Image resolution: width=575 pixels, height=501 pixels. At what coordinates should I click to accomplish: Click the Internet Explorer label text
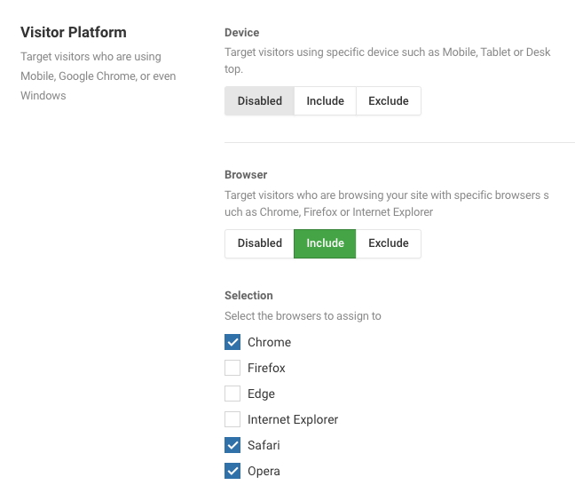(x=293, y=419)
